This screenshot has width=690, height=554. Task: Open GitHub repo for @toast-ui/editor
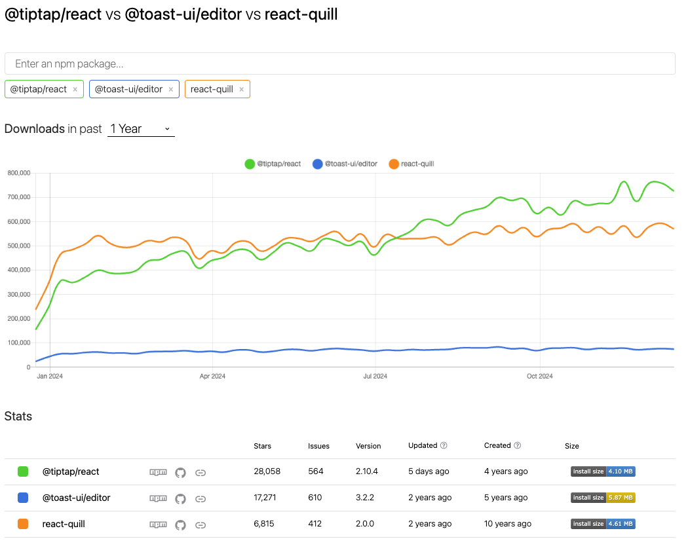(x=180, y=498)
